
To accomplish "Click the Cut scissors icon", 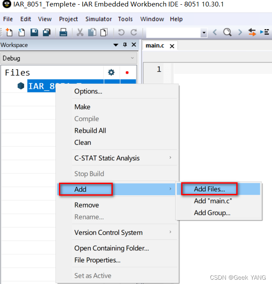I will pyautogui.click(x=80, y=32).
